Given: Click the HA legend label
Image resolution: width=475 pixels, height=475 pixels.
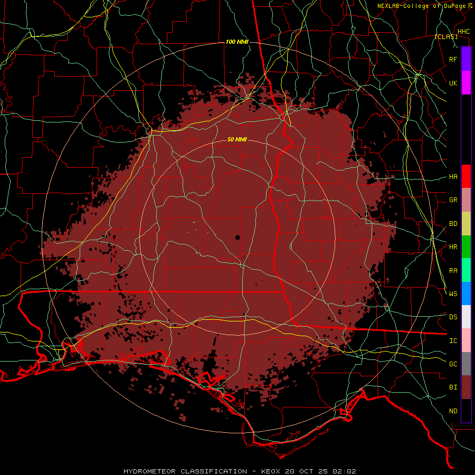Looking at the screenshot, I should pos(453,177).
